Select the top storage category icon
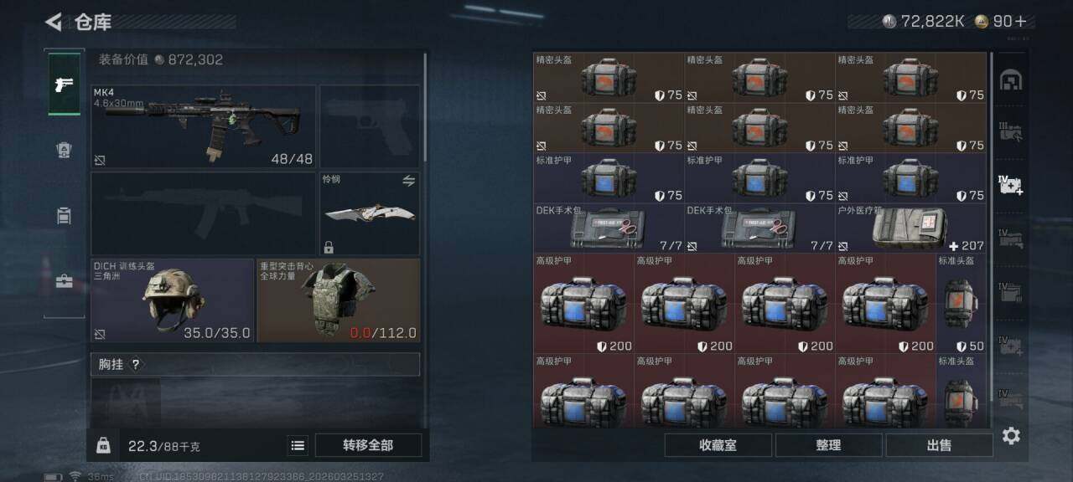1073x482 pixels. (1012, 80)
